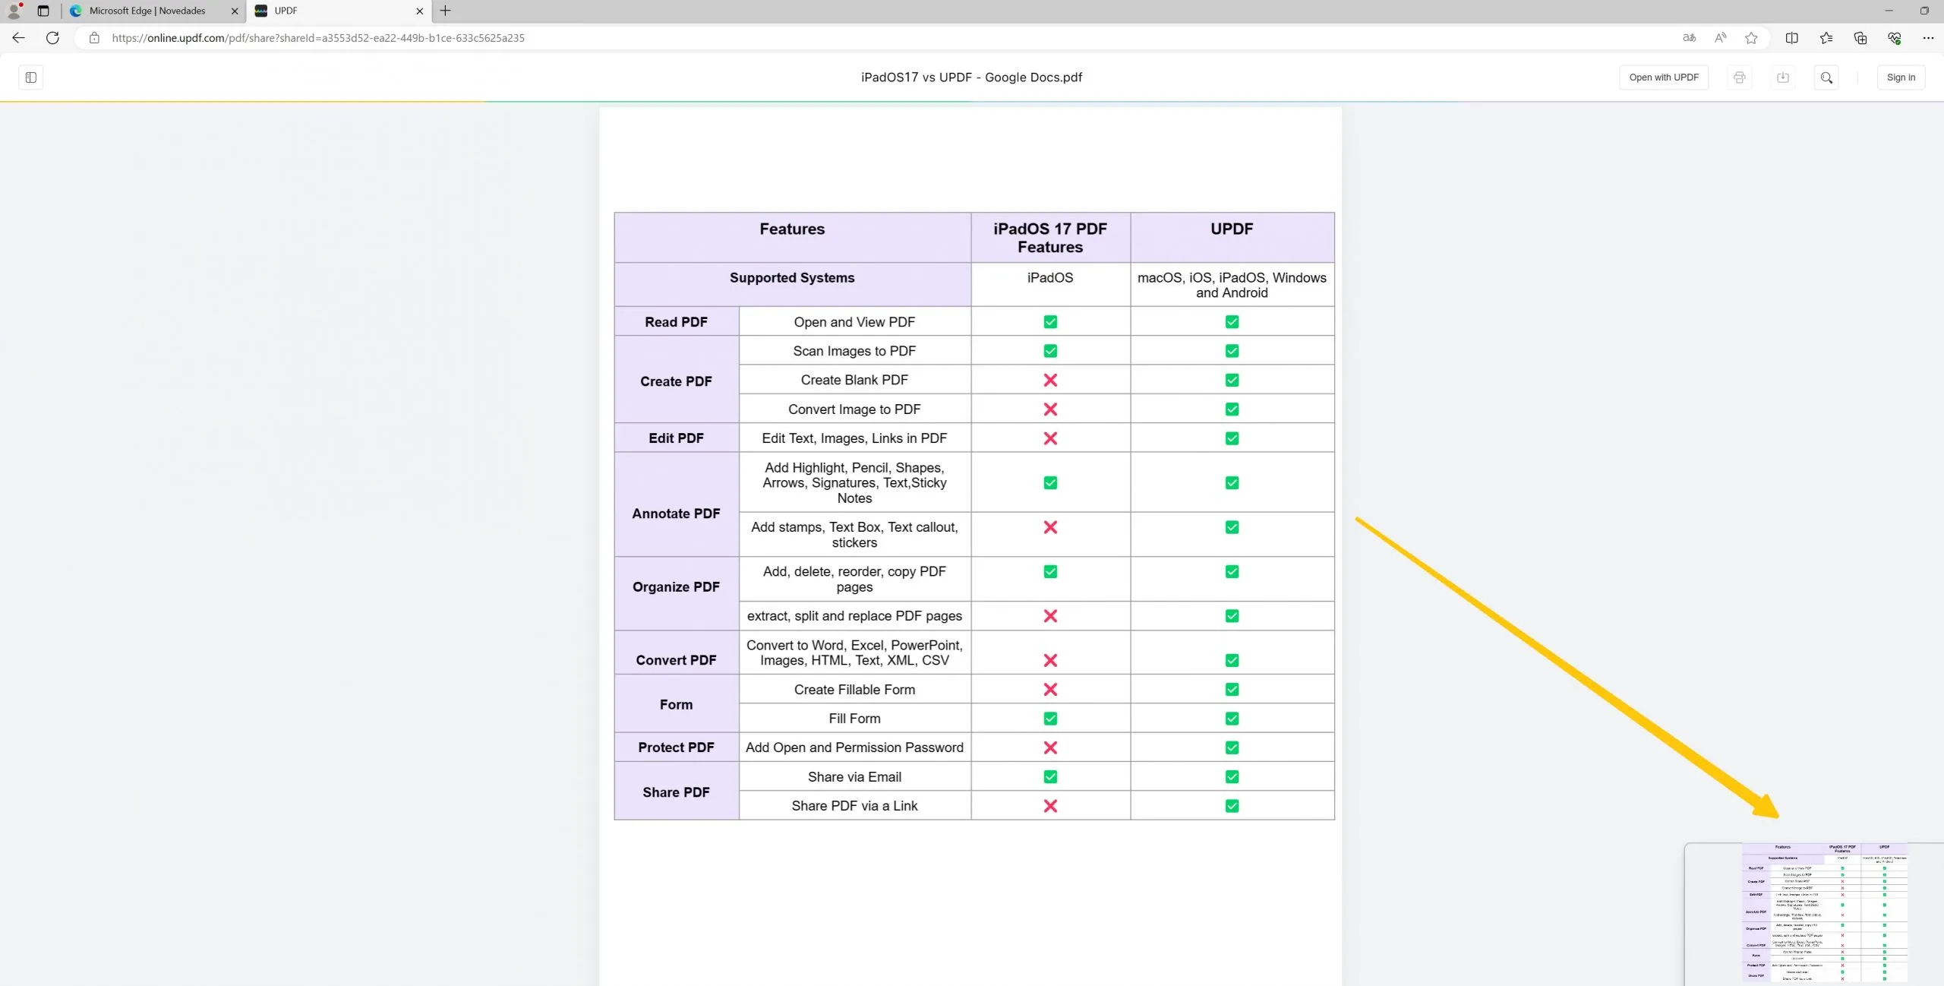This screenshot has height=986, width=1944.
Task: Click the Supported Systems cell
Action: coord(792,285)
